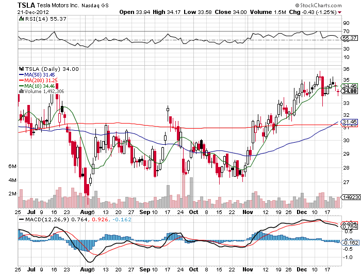
Task: Click 'Jul' on the MACD panel date axis
Action: pos(31,269)
